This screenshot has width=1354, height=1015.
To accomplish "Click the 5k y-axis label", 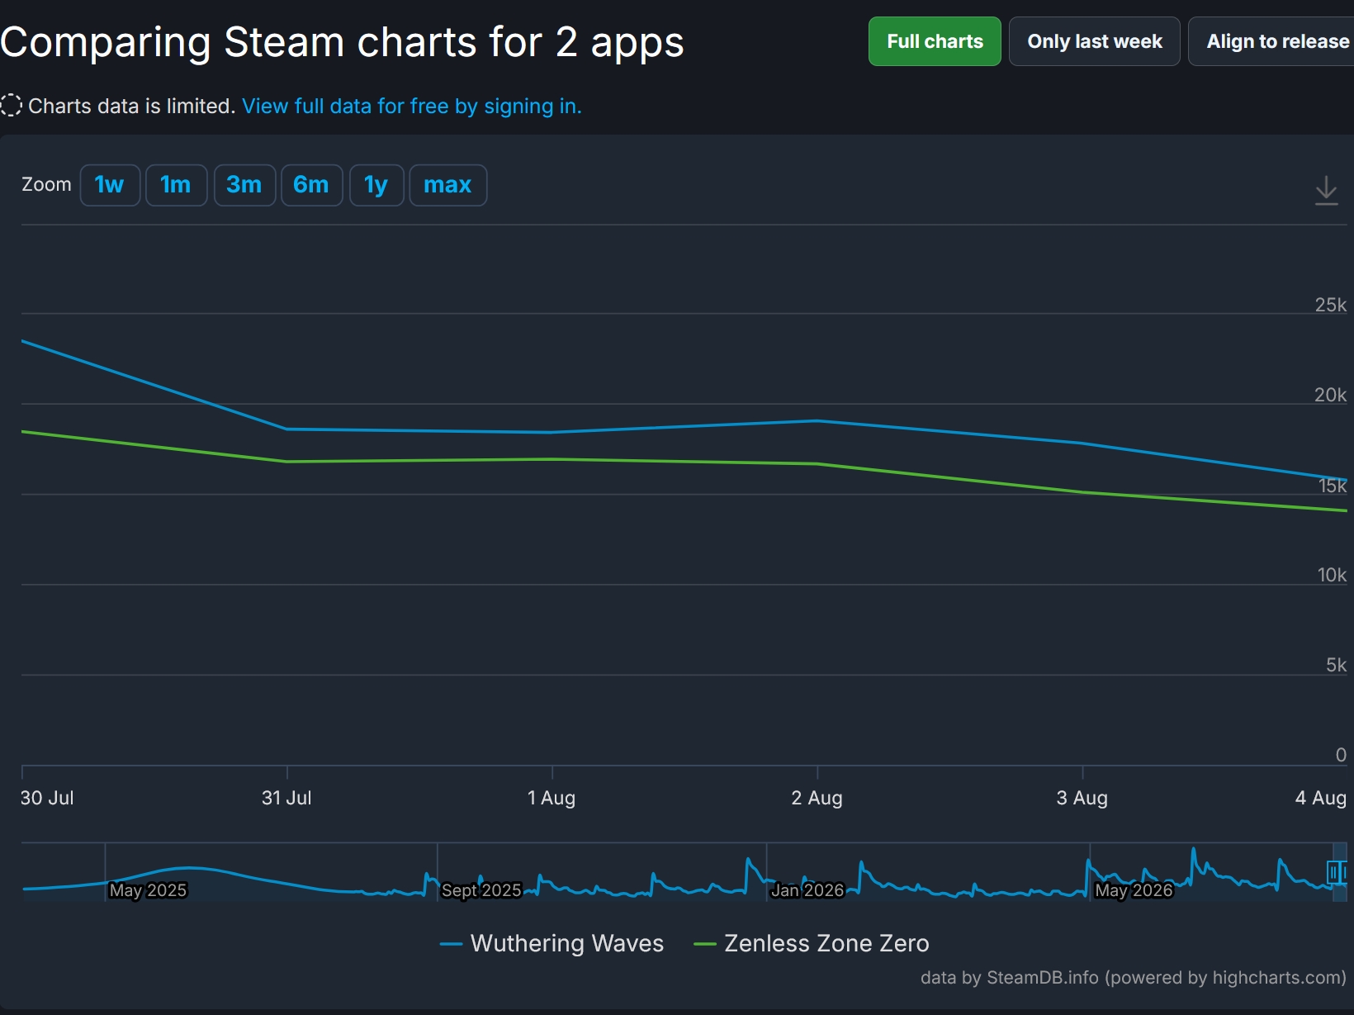I will click(1336, 665).
